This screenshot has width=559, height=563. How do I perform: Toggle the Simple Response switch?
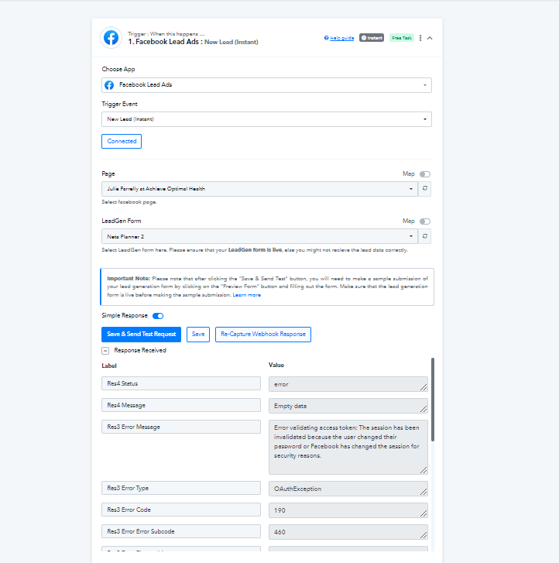click(x=158, y=316)
